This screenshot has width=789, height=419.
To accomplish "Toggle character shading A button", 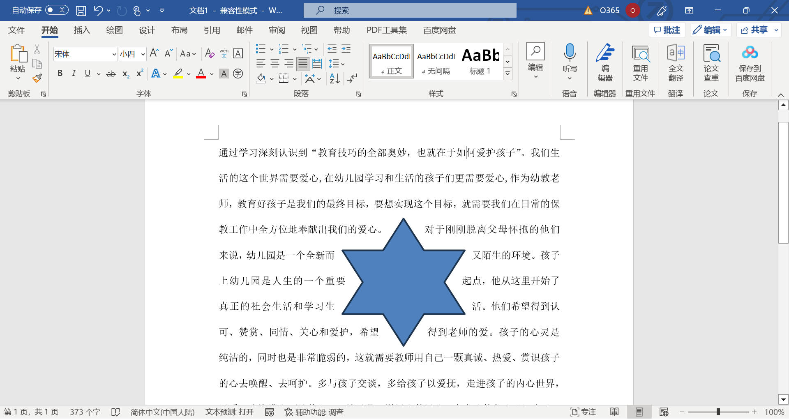I will click(224, 74).
